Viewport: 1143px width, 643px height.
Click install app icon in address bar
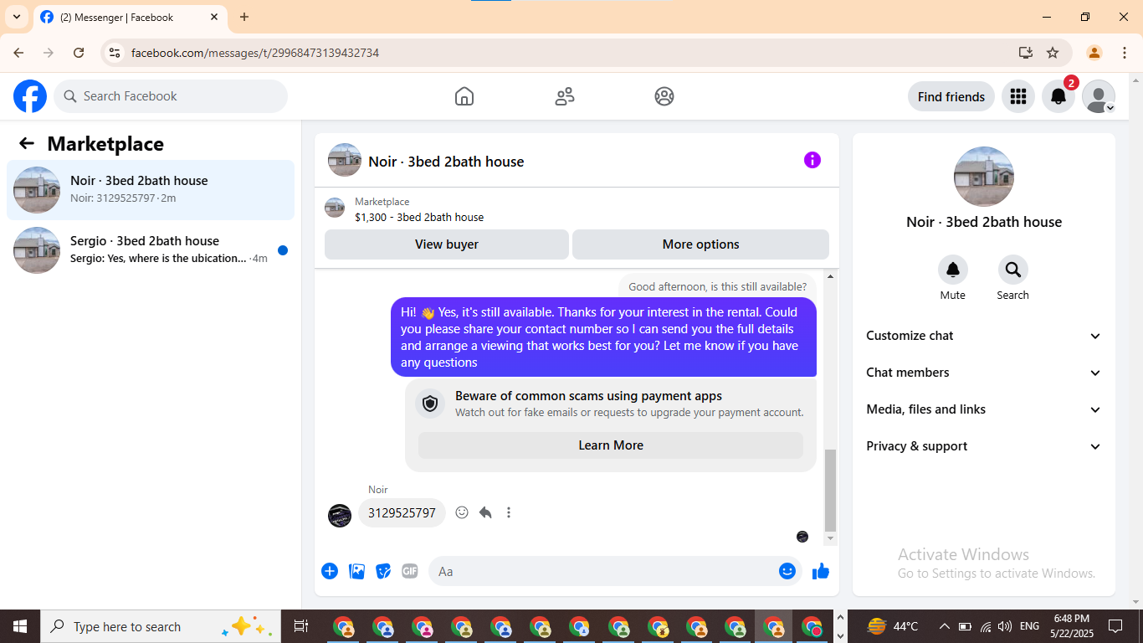point(1026,53)
